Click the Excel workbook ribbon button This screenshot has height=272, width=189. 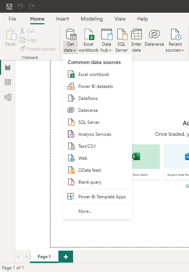(x=88, y=40)
